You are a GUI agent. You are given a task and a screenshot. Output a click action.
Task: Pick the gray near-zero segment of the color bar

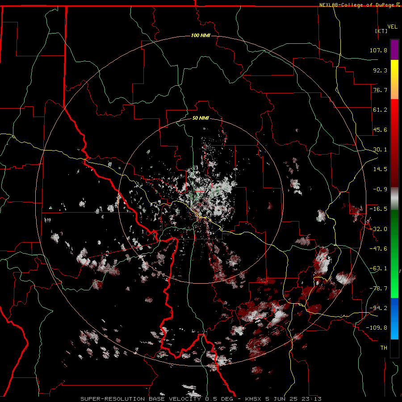tap(394, 199)
